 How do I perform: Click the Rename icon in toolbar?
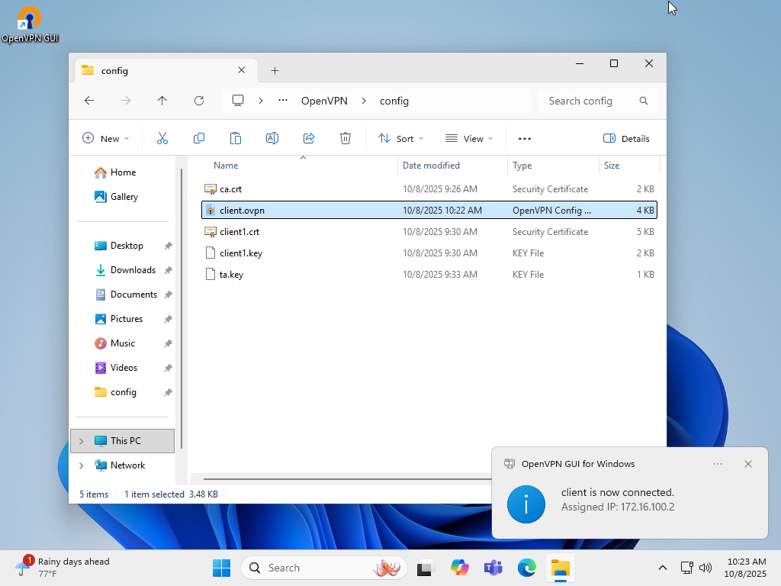tap(272, 138)
